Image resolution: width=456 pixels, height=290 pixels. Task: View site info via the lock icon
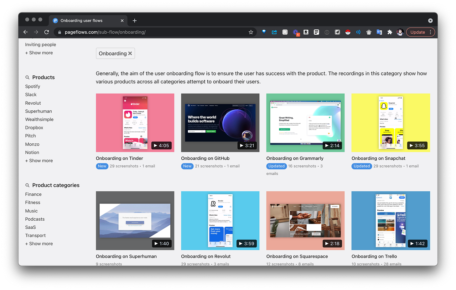coord(60,32)
